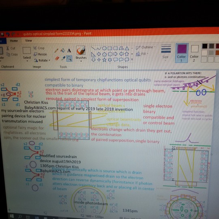This screenshot has height=219, width=219.
Task: Choose the Left arrow shape
Action: pyautogui.click(x=121, y=54)
